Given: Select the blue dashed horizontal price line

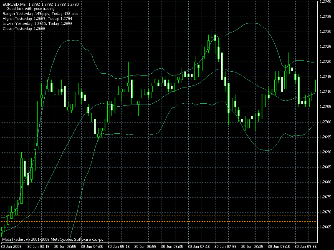Looking at the screenshot, I should [159, 72].
